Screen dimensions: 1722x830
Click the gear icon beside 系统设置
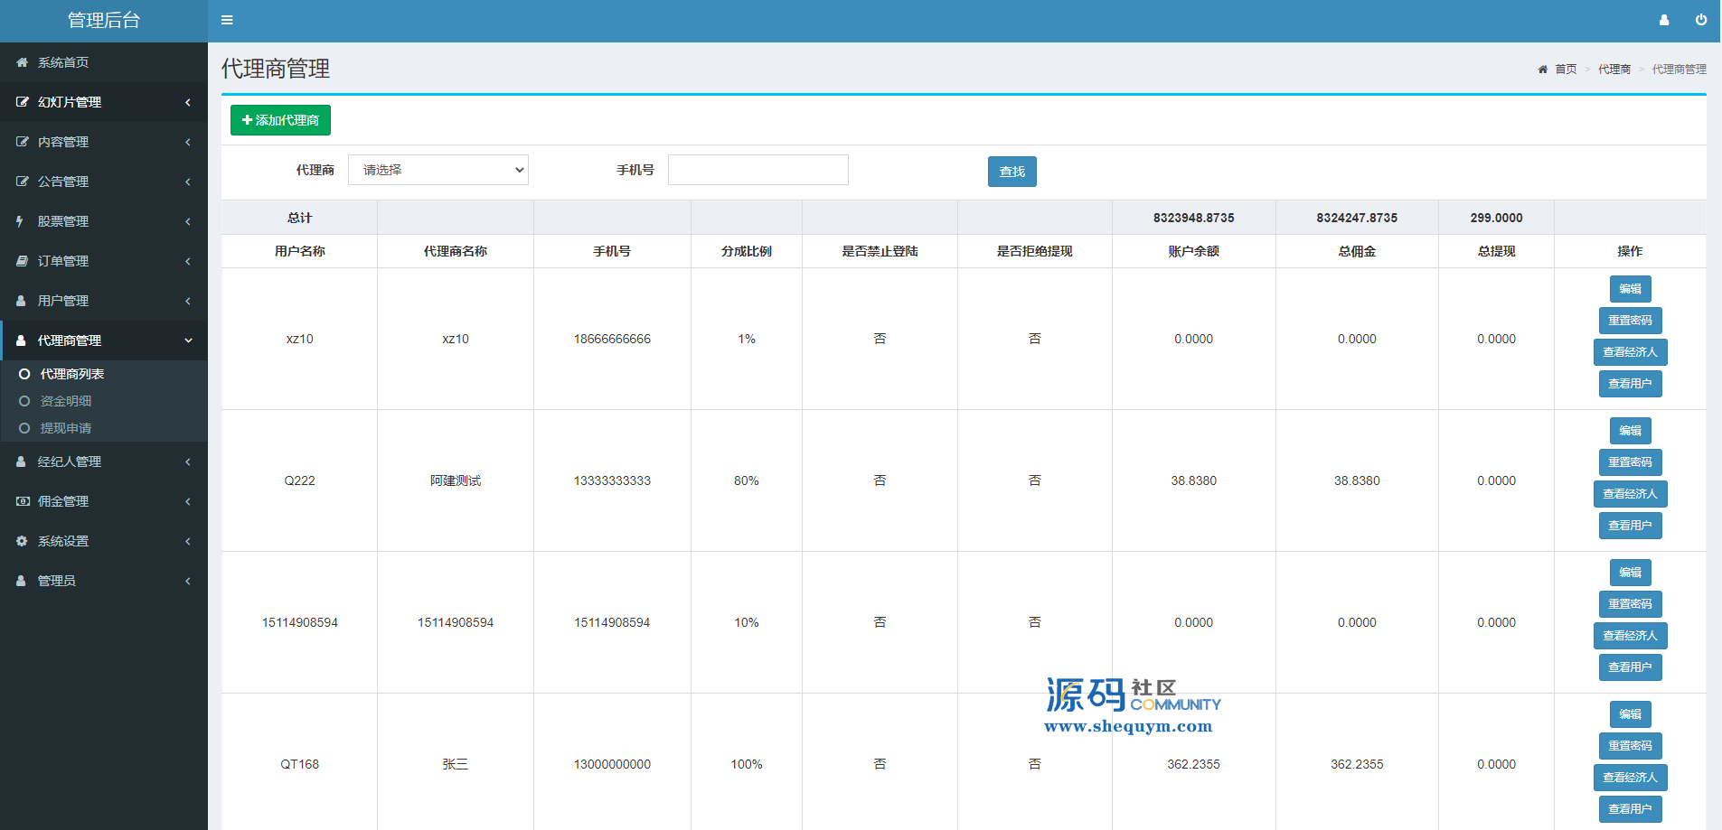(x=22, y=541)
